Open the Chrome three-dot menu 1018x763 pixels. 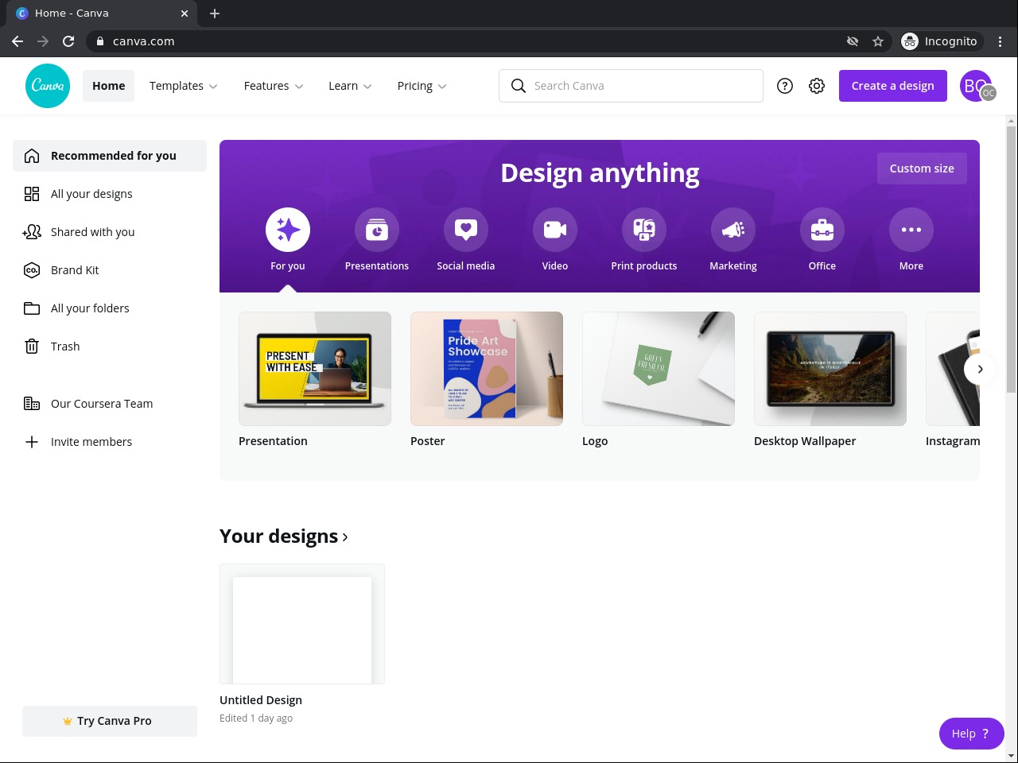coord(1001,41)
